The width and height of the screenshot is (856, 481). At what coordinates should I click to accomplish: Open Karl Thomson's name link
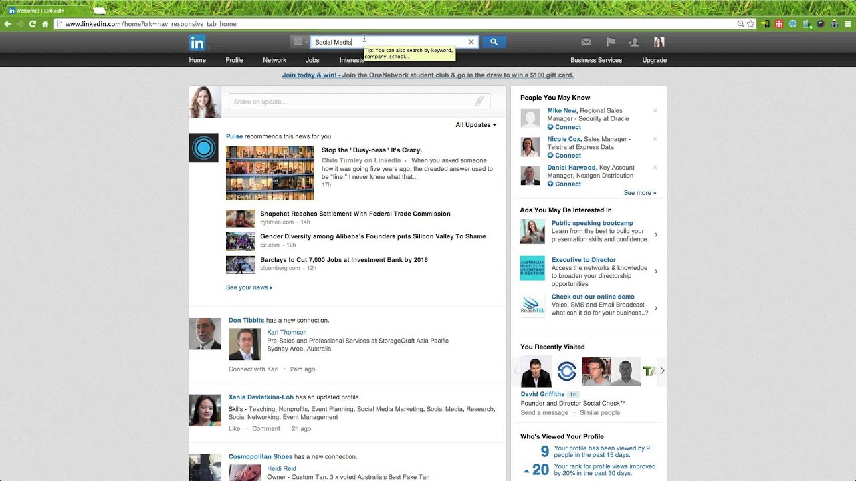287,333
